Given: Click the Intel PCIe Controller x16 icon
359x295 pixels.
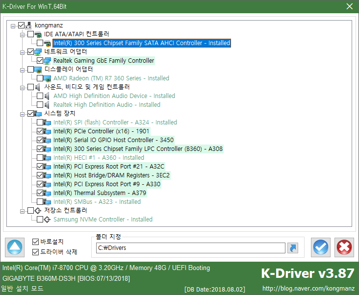Looking at the screenshot, I should pyautogui.click(x=47, y=131).
